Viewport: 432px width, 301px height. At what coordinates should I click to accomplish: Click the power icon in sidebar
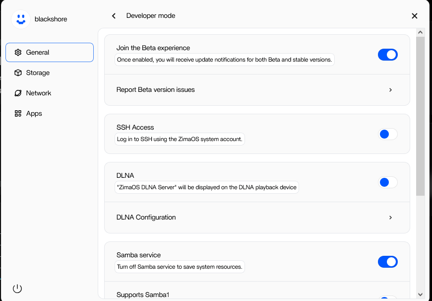(x=17, y=289)
